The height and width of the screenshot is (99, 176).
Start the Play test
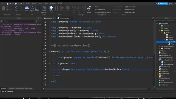point(51,8)
